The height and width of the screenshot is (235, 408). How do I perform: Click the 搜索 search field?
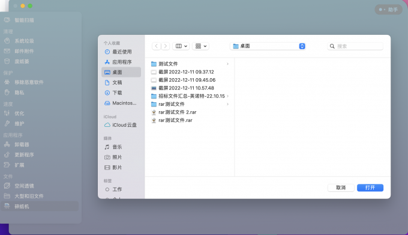355,46
